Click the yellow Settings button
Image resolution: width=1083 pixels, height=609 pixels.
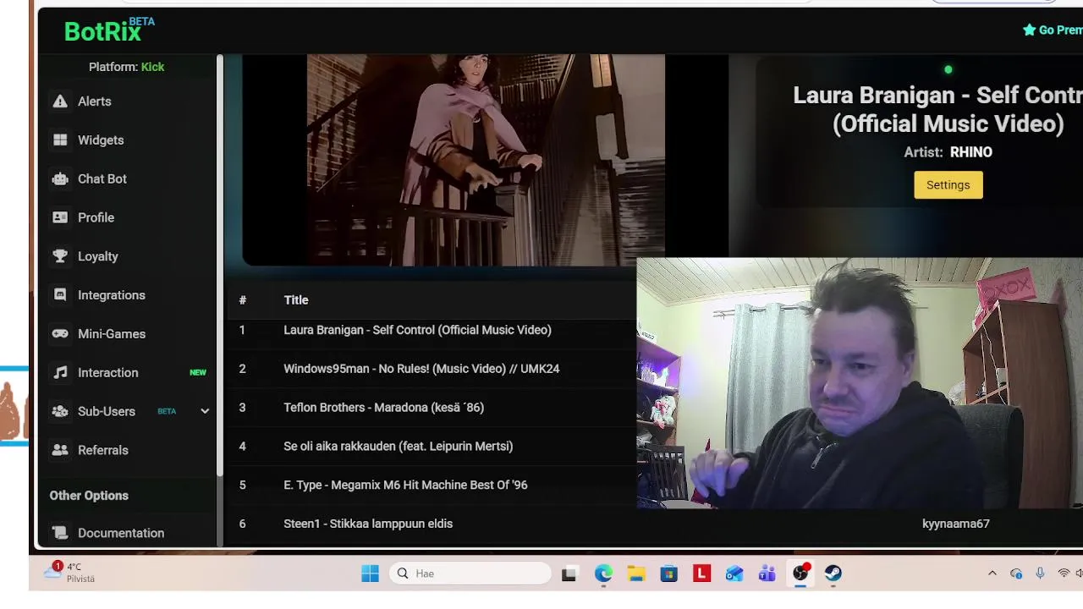(x=948, y=185)
